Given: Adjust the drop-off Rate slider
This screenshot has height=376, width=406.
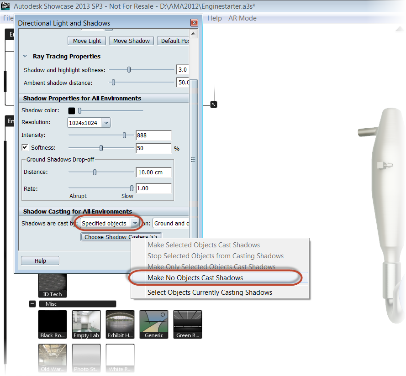Looking at the screenshot, I should (x=132, y=188).
